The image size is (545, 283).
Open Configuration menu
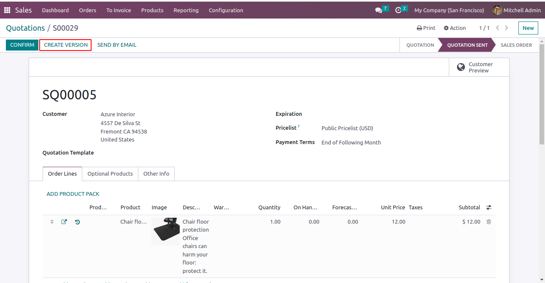226,10
